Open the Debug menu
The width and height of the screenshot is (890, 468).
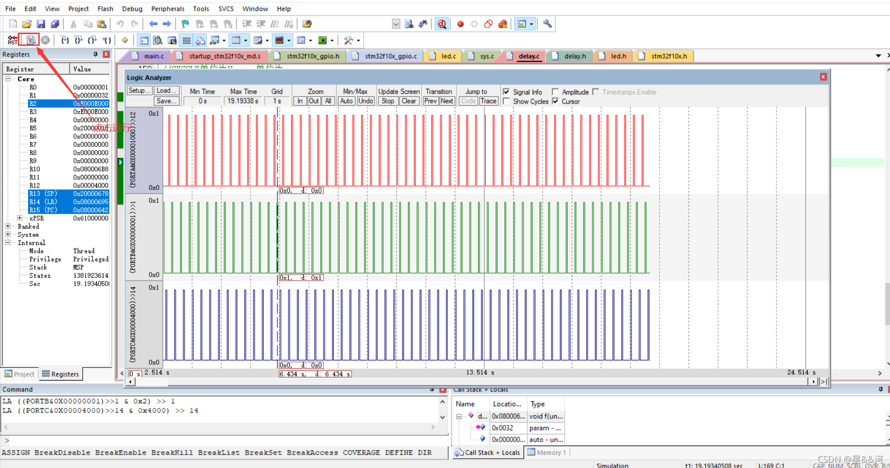click(x=132, y=8)
